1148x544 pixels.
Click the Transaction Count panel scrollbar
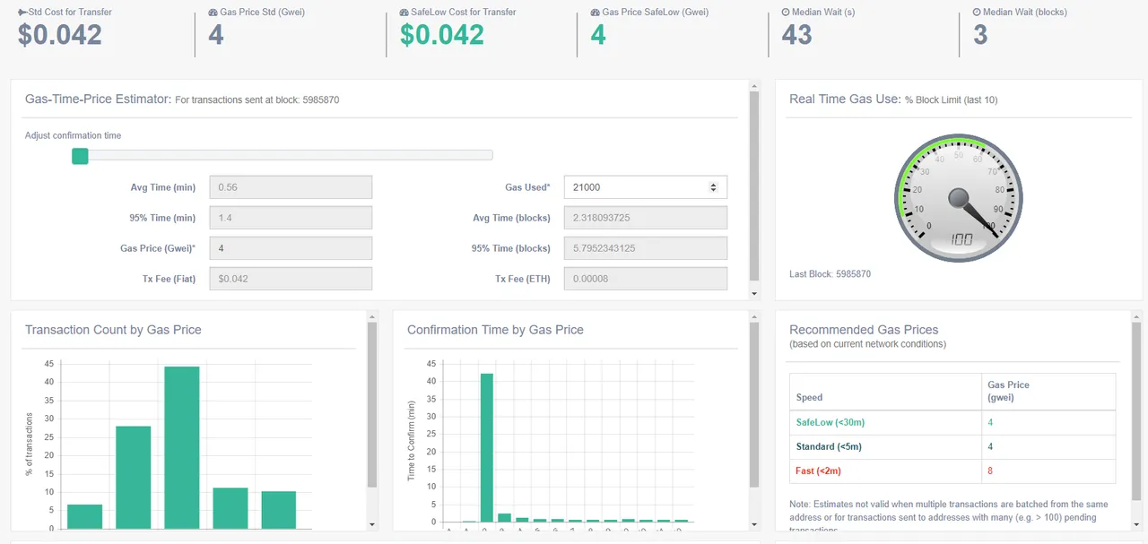372,405
